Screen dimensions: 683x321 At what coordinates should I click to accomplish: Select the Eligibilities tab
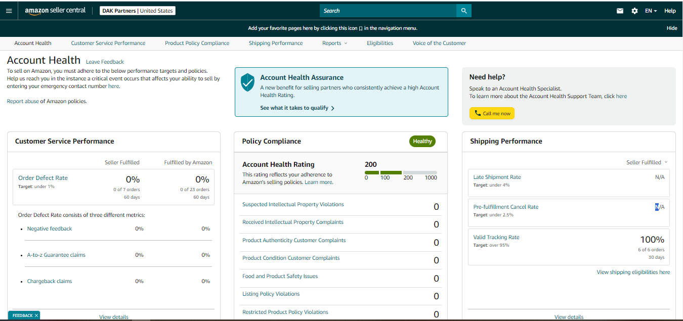[380, 43]
